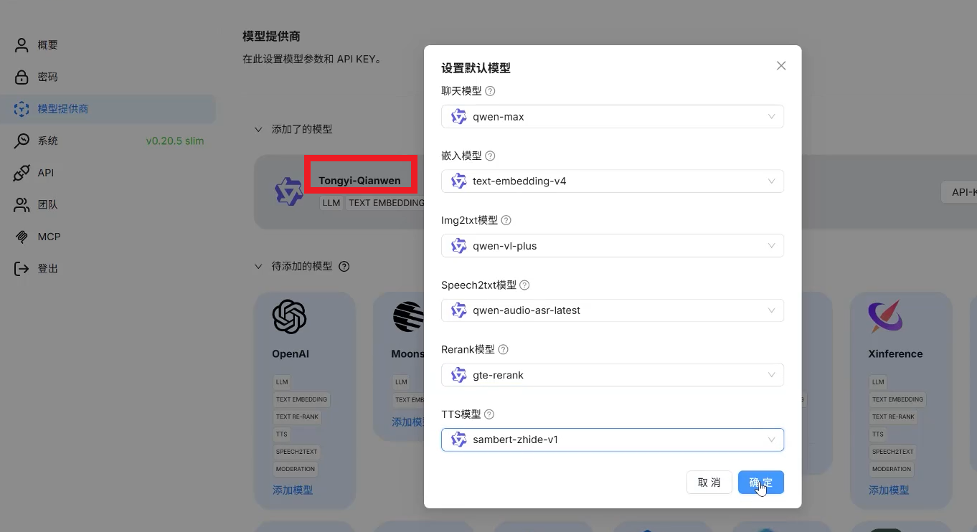Click help icon beside 待添加的模型

tap(344, 266)
